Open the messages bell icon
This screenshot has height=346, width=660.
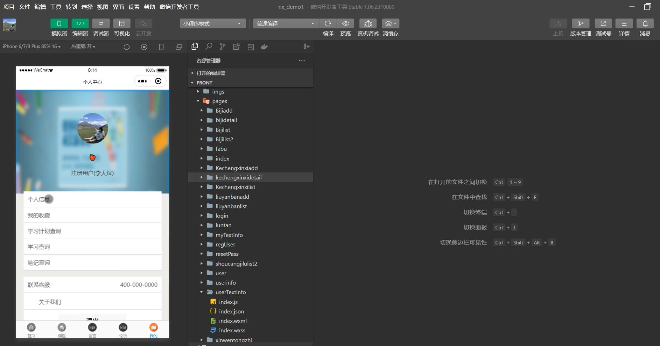(x=645, y=23)
